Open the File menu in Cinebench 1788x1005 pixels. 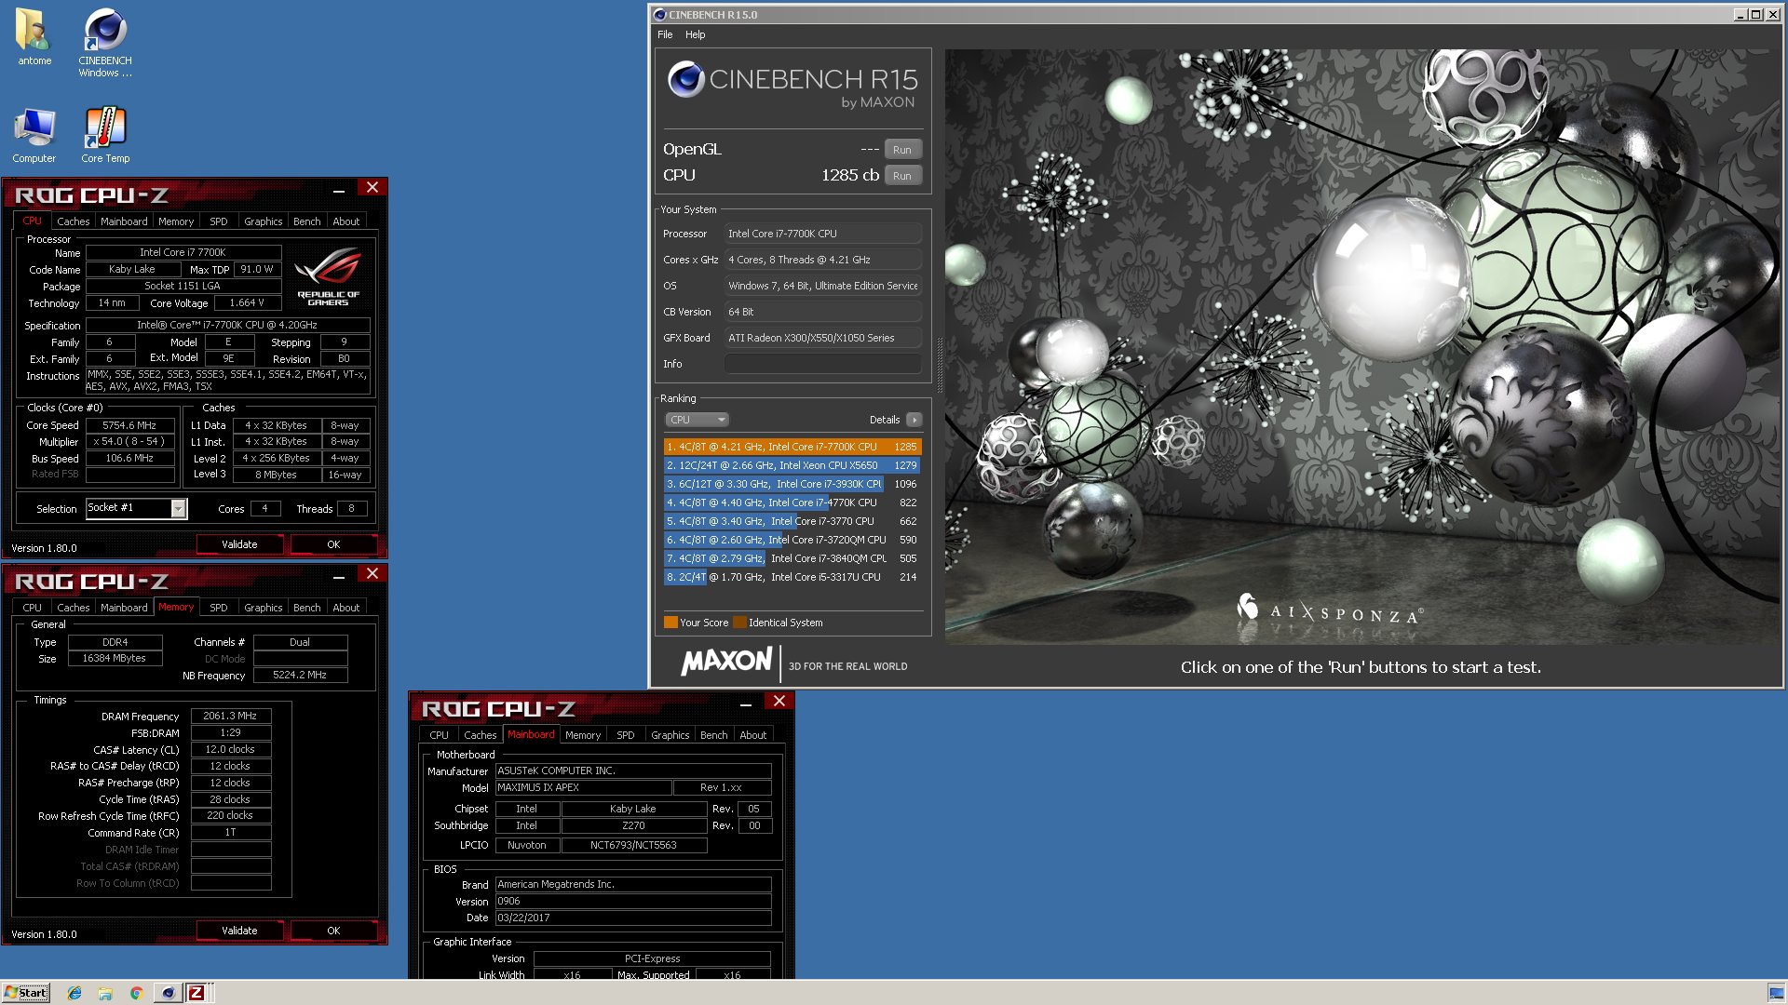665,34
